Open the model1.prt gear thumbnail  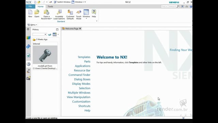click(x=45, y=55)
